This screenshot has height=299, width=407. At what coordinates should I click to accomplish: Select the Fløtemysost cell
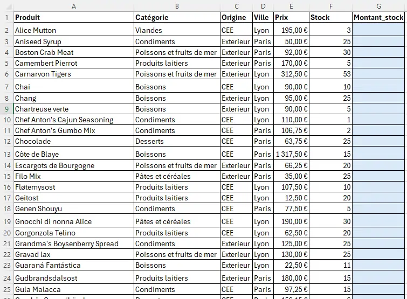click(74, 187)
